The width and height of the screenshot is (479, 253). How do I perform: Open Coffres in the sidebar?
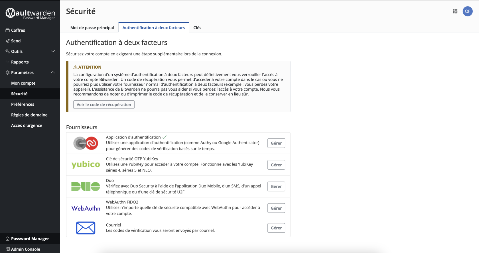pyautogui.click(x=18, y=30)
